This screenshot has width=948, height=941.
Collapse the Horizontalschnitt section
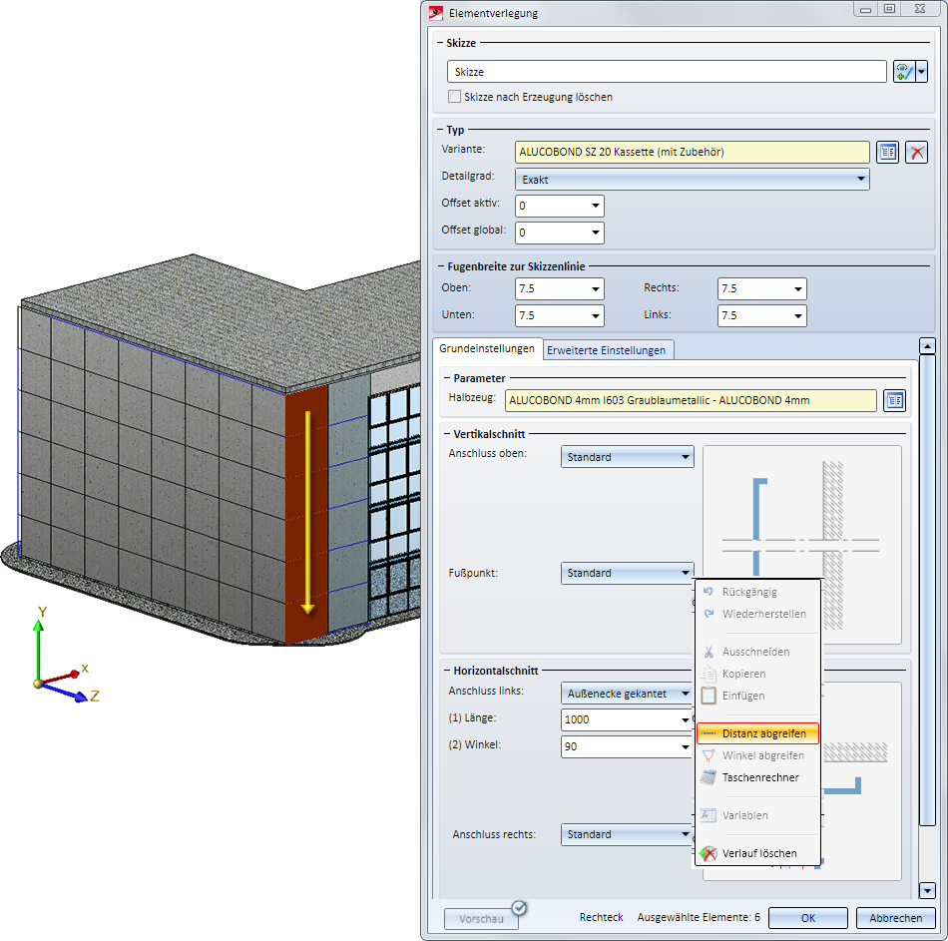click(x=447, y=670)
